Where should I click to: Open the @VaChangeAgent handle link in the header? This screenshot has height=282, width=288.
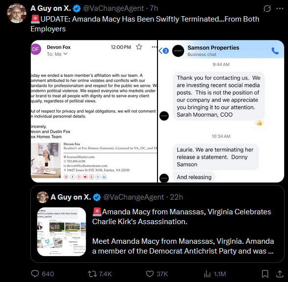[x=113, y=8]
